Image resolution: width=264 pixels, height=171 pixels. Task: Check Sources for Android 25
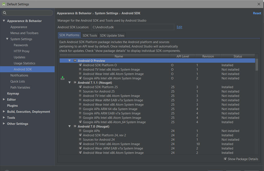80,91
